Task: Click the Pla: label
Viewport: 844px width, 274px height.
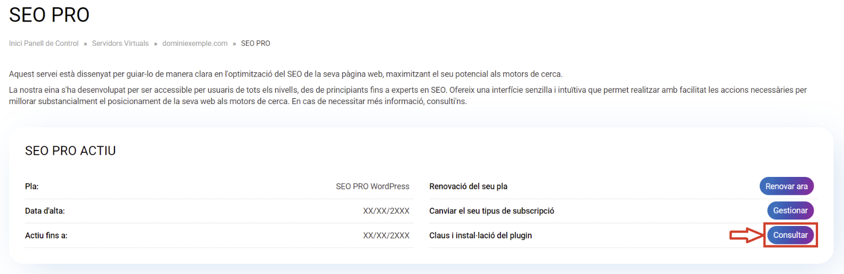Action: coord(32,187)
